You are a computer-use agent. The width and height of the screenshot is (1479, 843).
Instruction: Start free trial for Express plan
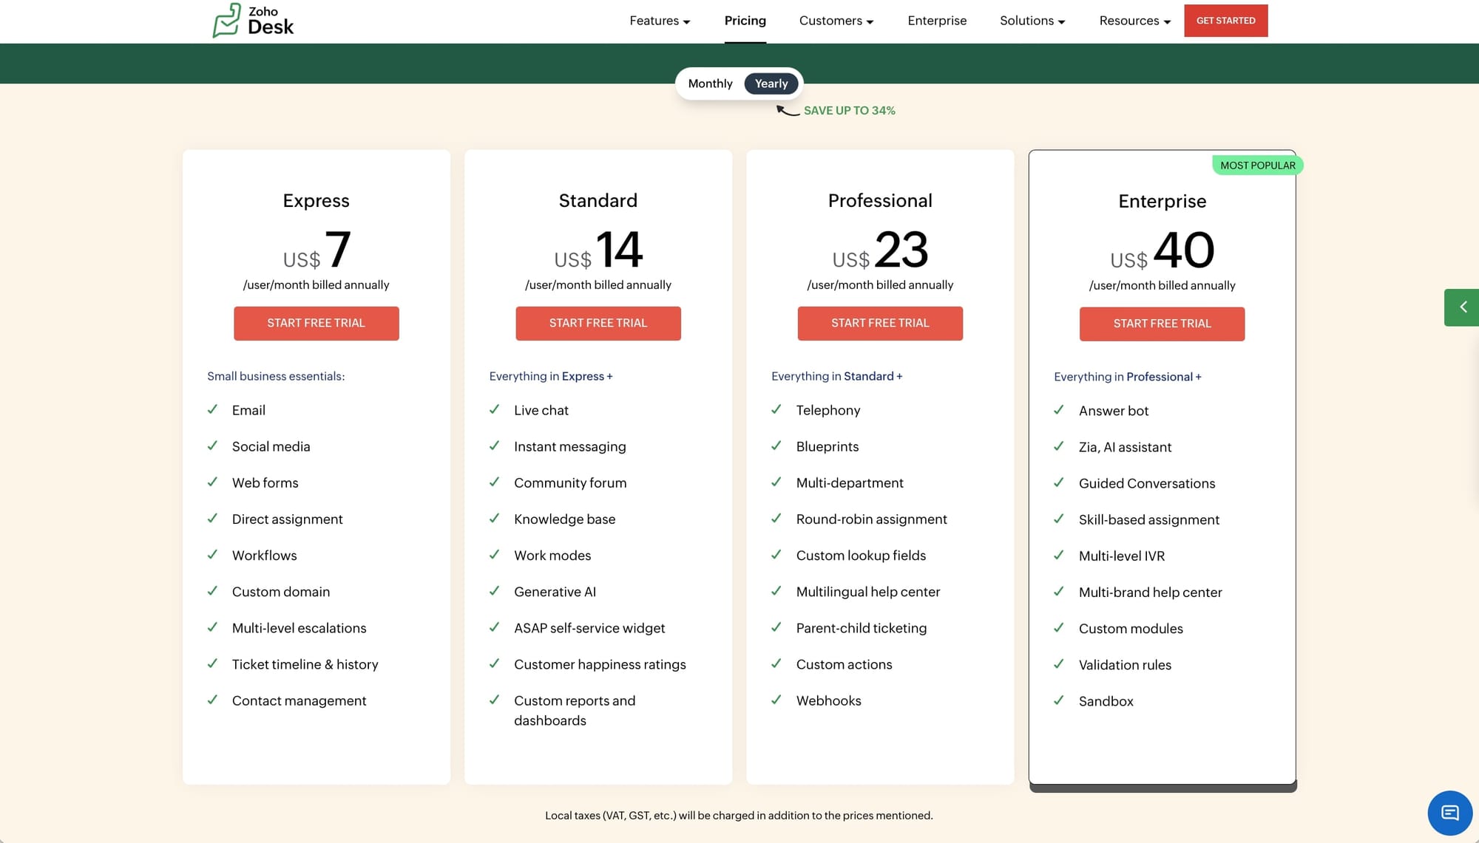pos(316,323)
